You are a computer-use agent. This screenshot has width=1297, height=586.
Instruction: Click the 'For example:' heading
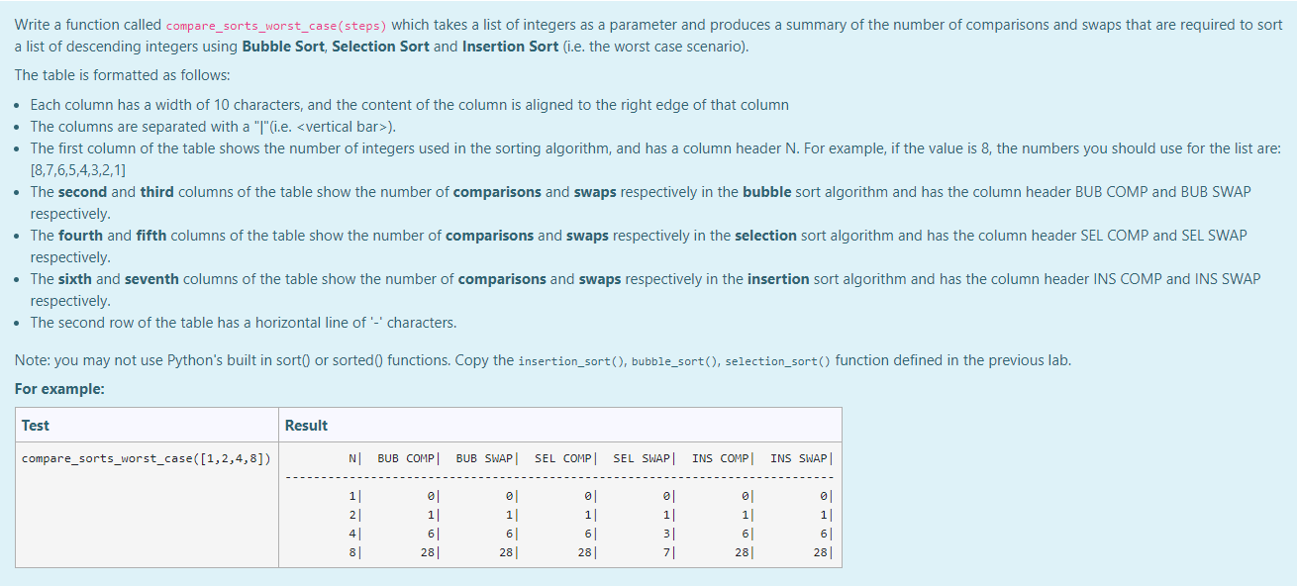59,389
